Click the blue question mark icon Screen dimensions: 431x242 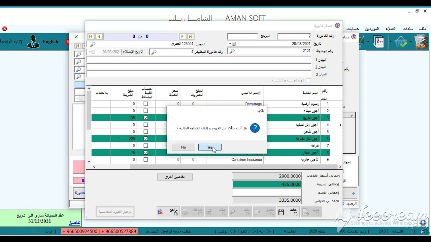[x=255, y=128]
